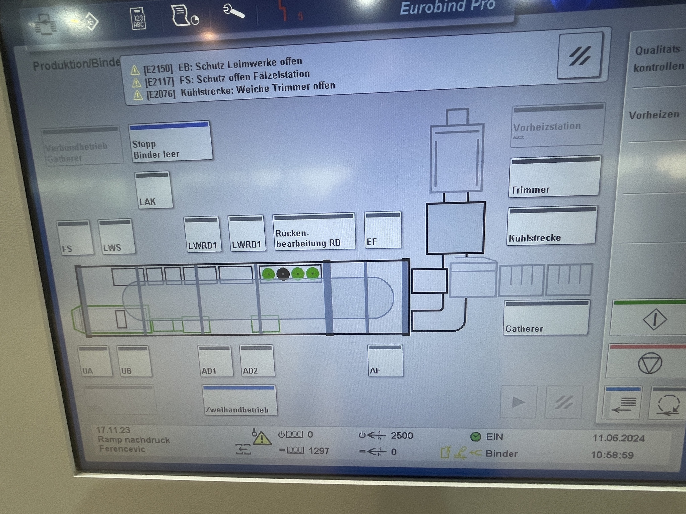Image resolution: width=686 pixels, height=514 pixels.
Task: Click the circular cycle arrow icon button
Action: [667, 404]
